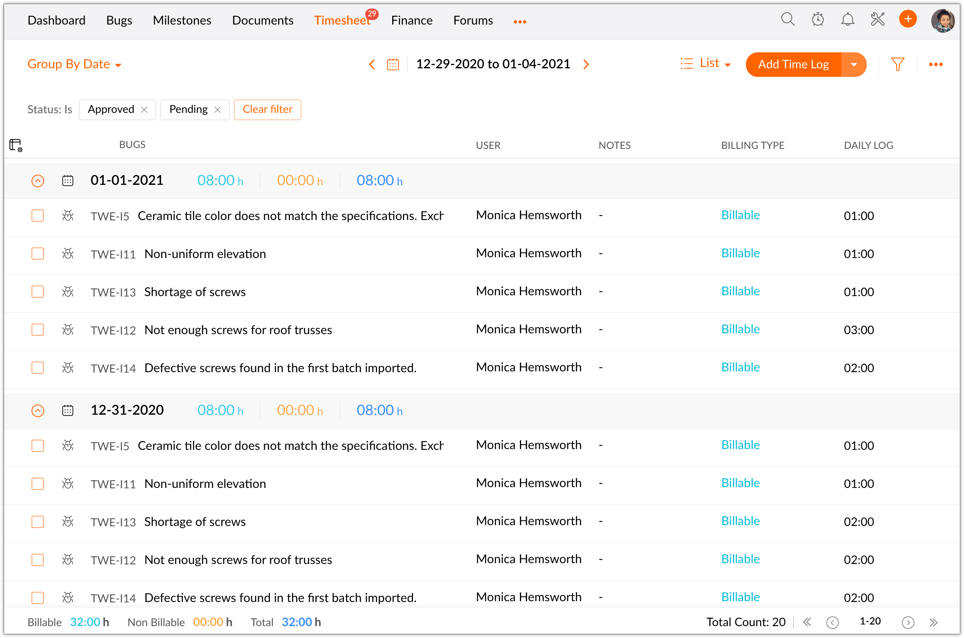Click the Clear filter button

point(267,109)
